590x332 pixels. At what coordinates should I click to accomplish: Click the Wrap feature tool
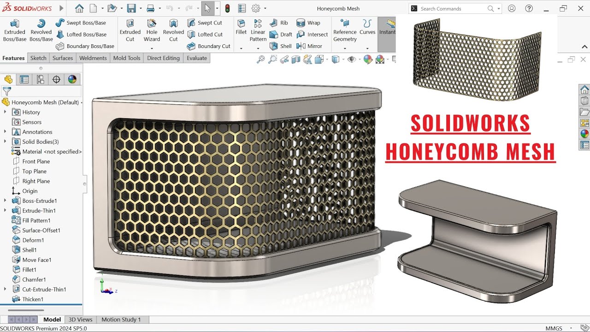point(308,23)
